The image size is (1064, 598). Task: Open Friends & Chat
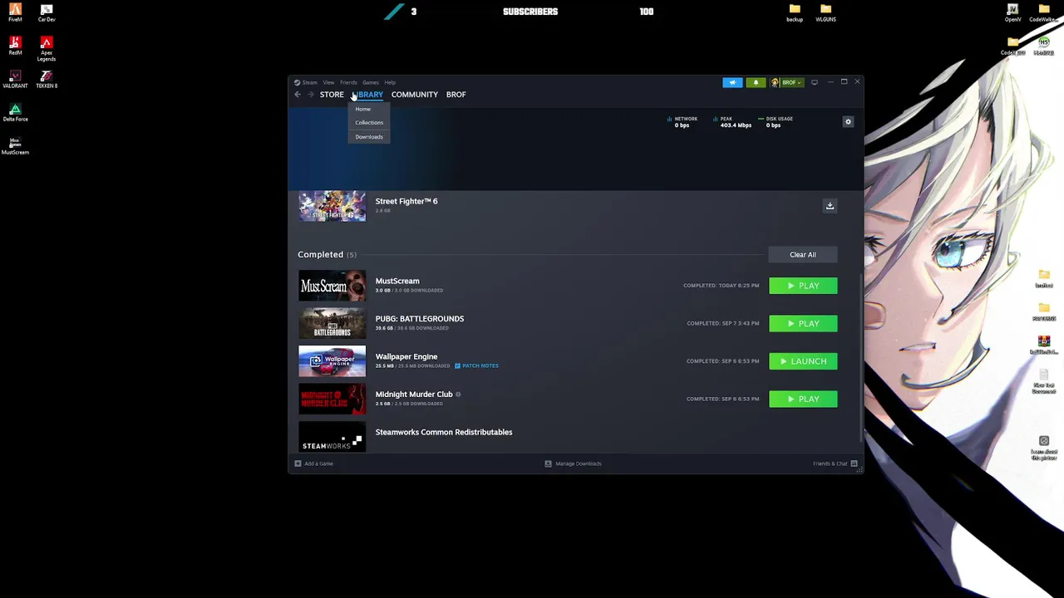835,463
